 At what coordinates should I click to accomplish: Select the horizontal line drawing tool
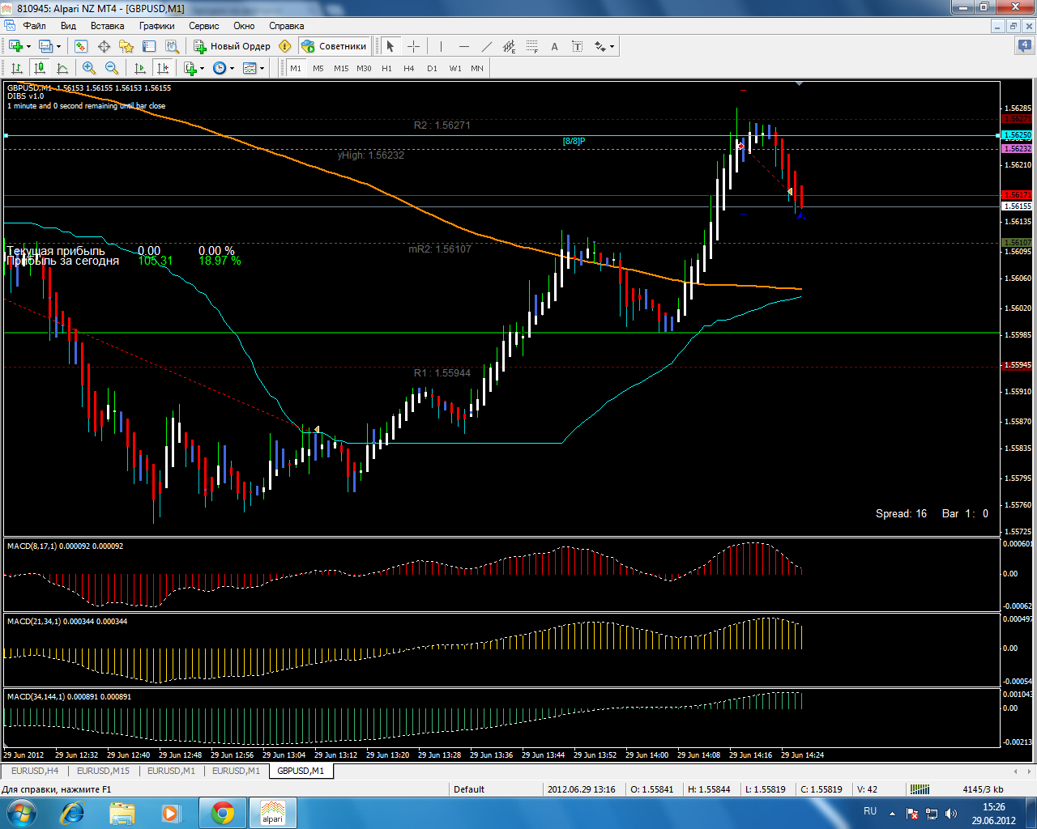click(463, 46)
